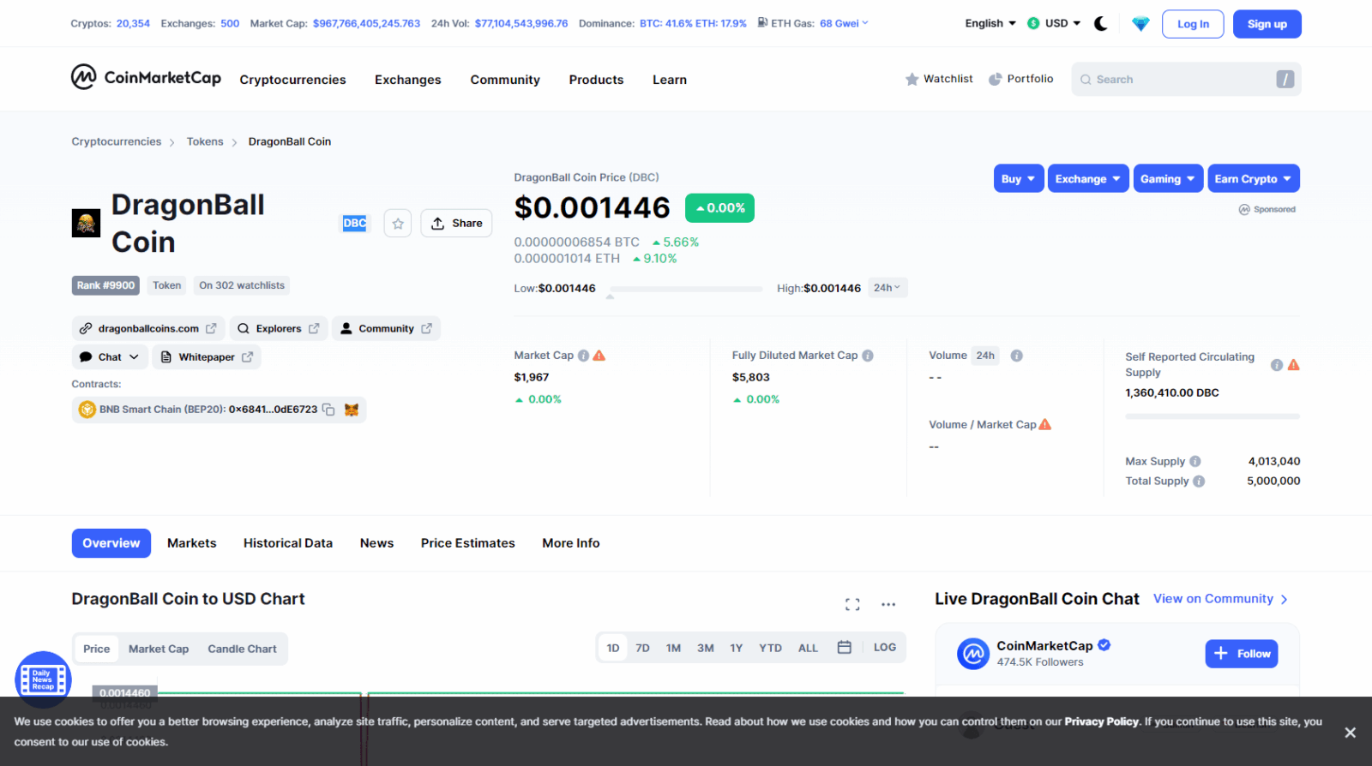Click Volume / Market Cap warning icon
The height and width of the screenshot is (766, 1372).
pyautogui.click(x=1044, y=424)
